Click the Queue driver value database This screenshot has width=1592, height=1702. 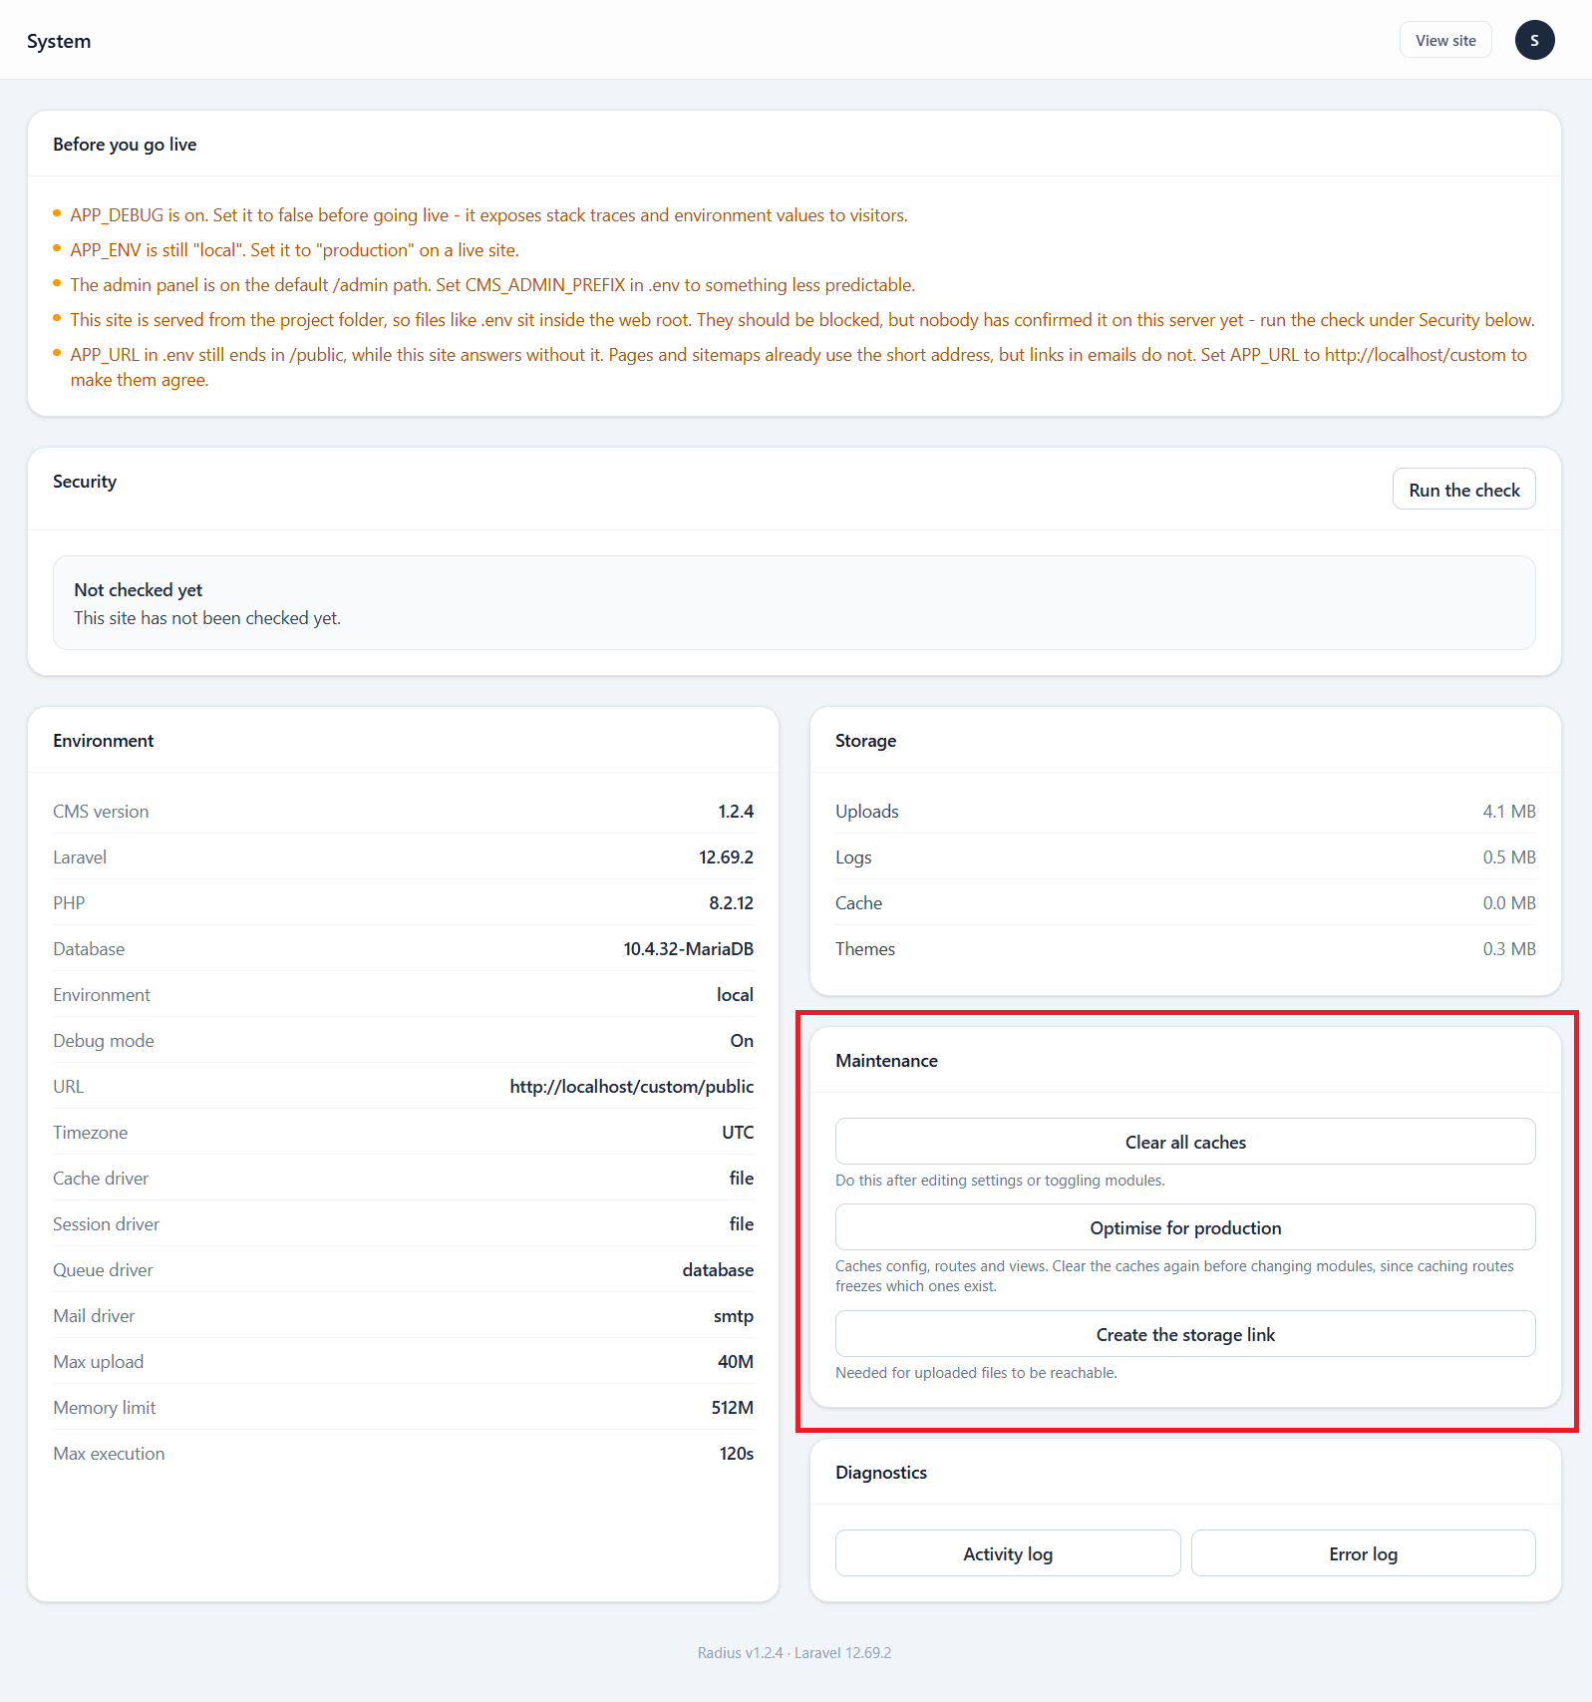pos(718,1270)
